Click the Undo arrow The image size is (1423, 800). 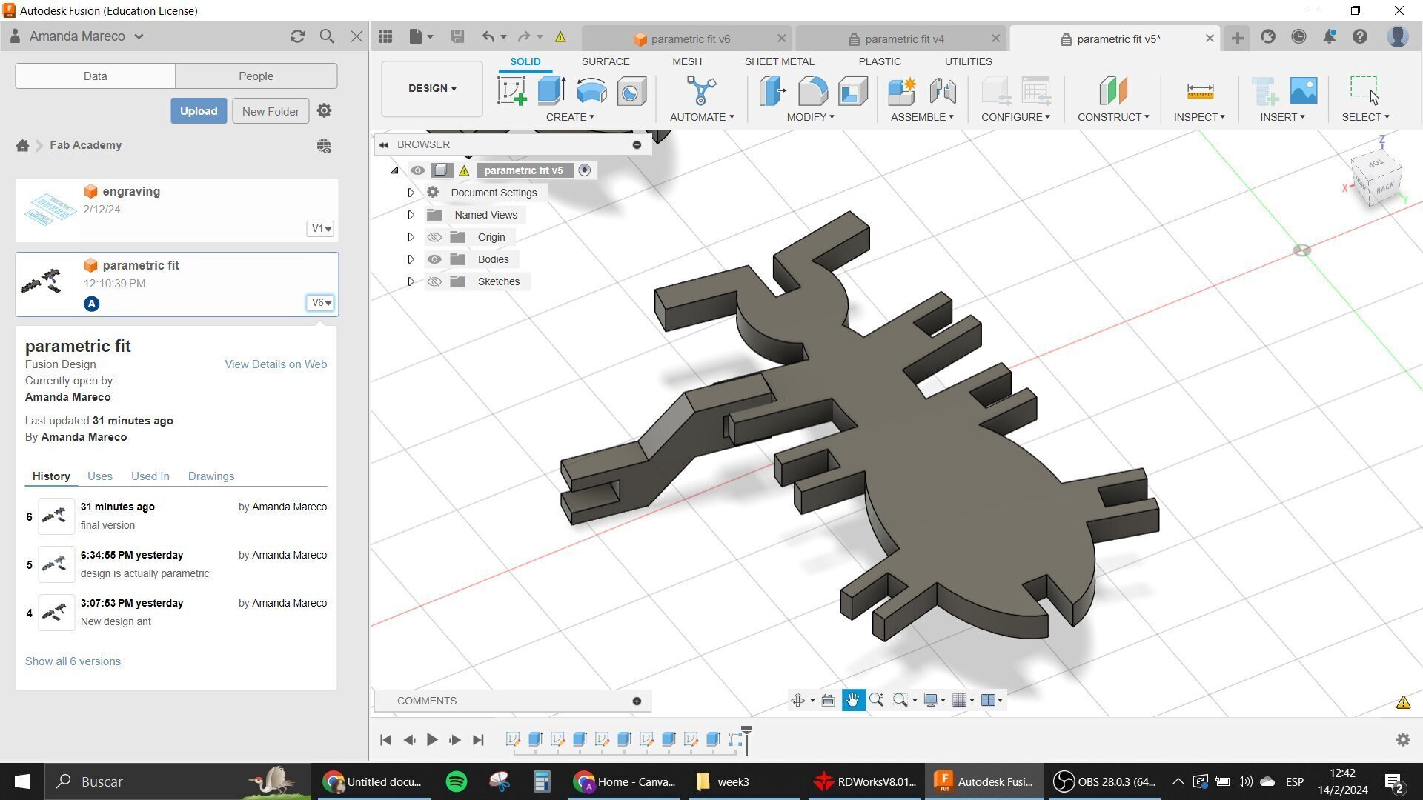click(488, 37)
